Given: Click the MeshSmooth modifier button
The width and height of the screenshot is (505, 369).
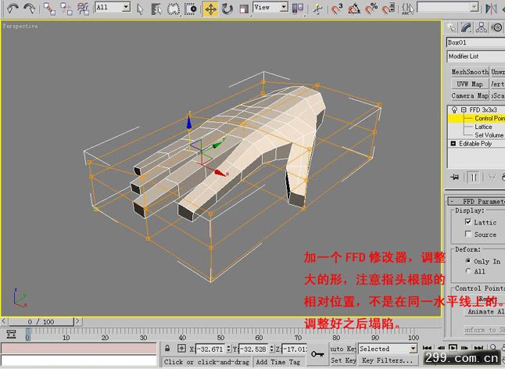Looking at the screenshot, I should tap(470, 72).
